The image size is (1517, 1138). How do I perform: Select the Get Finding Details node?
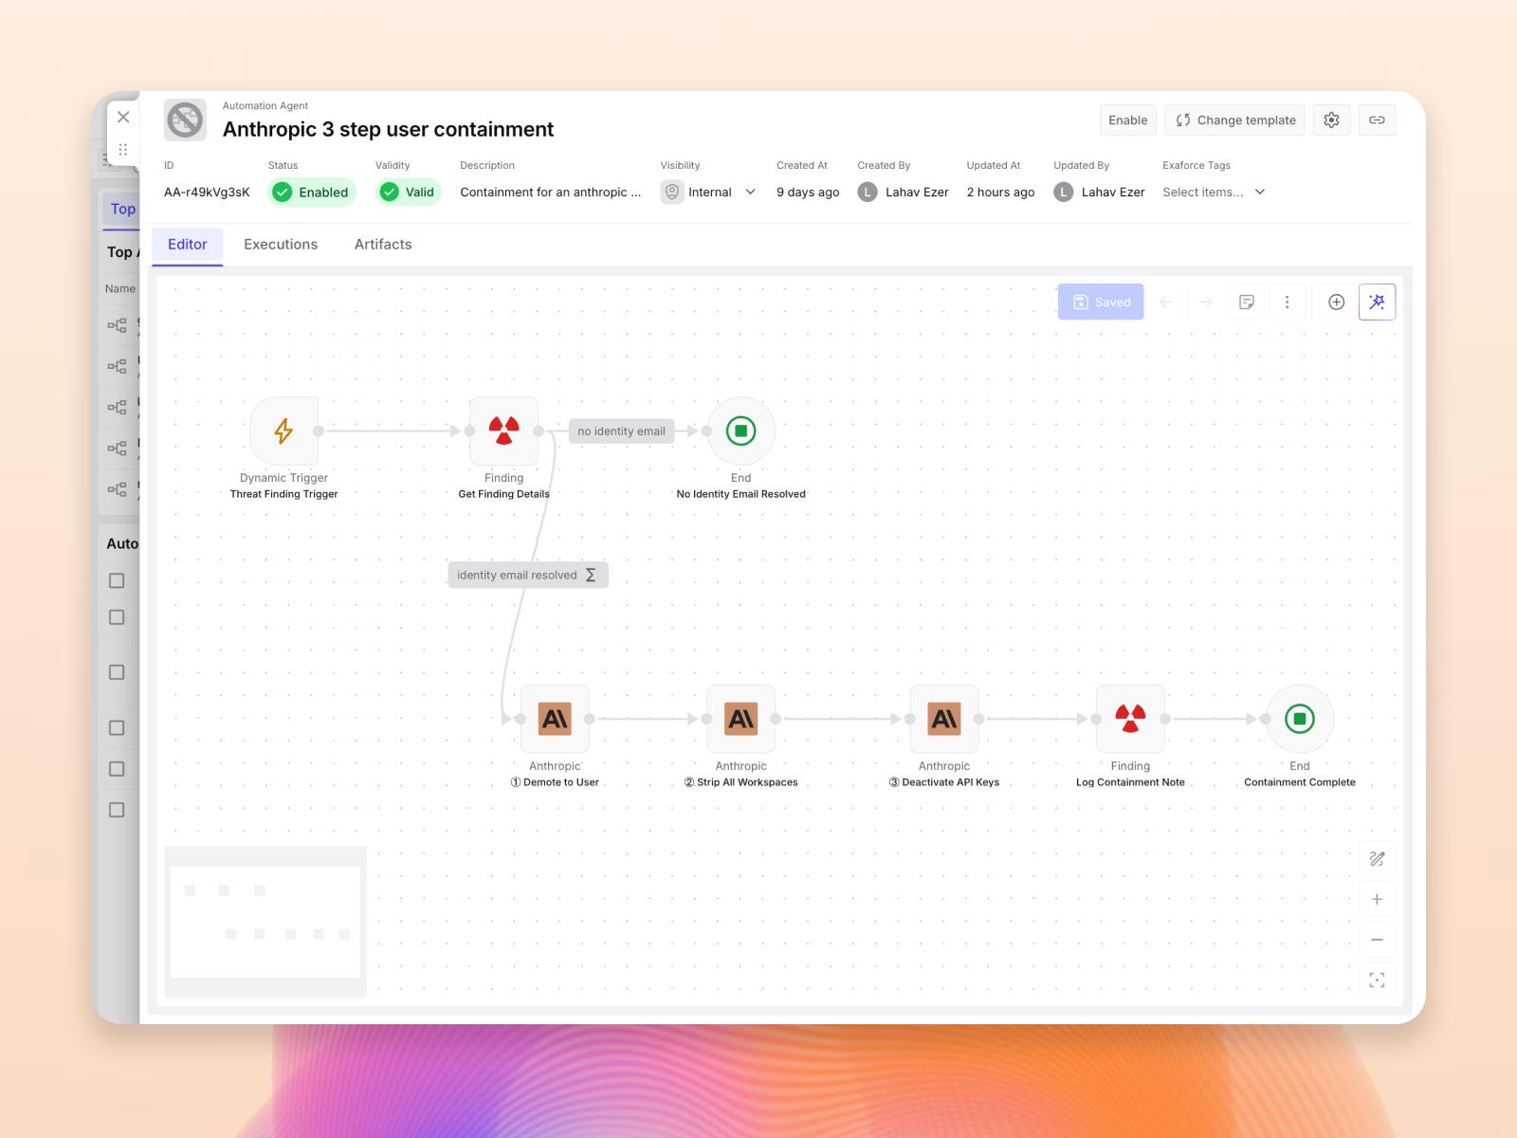coord(504,431)
